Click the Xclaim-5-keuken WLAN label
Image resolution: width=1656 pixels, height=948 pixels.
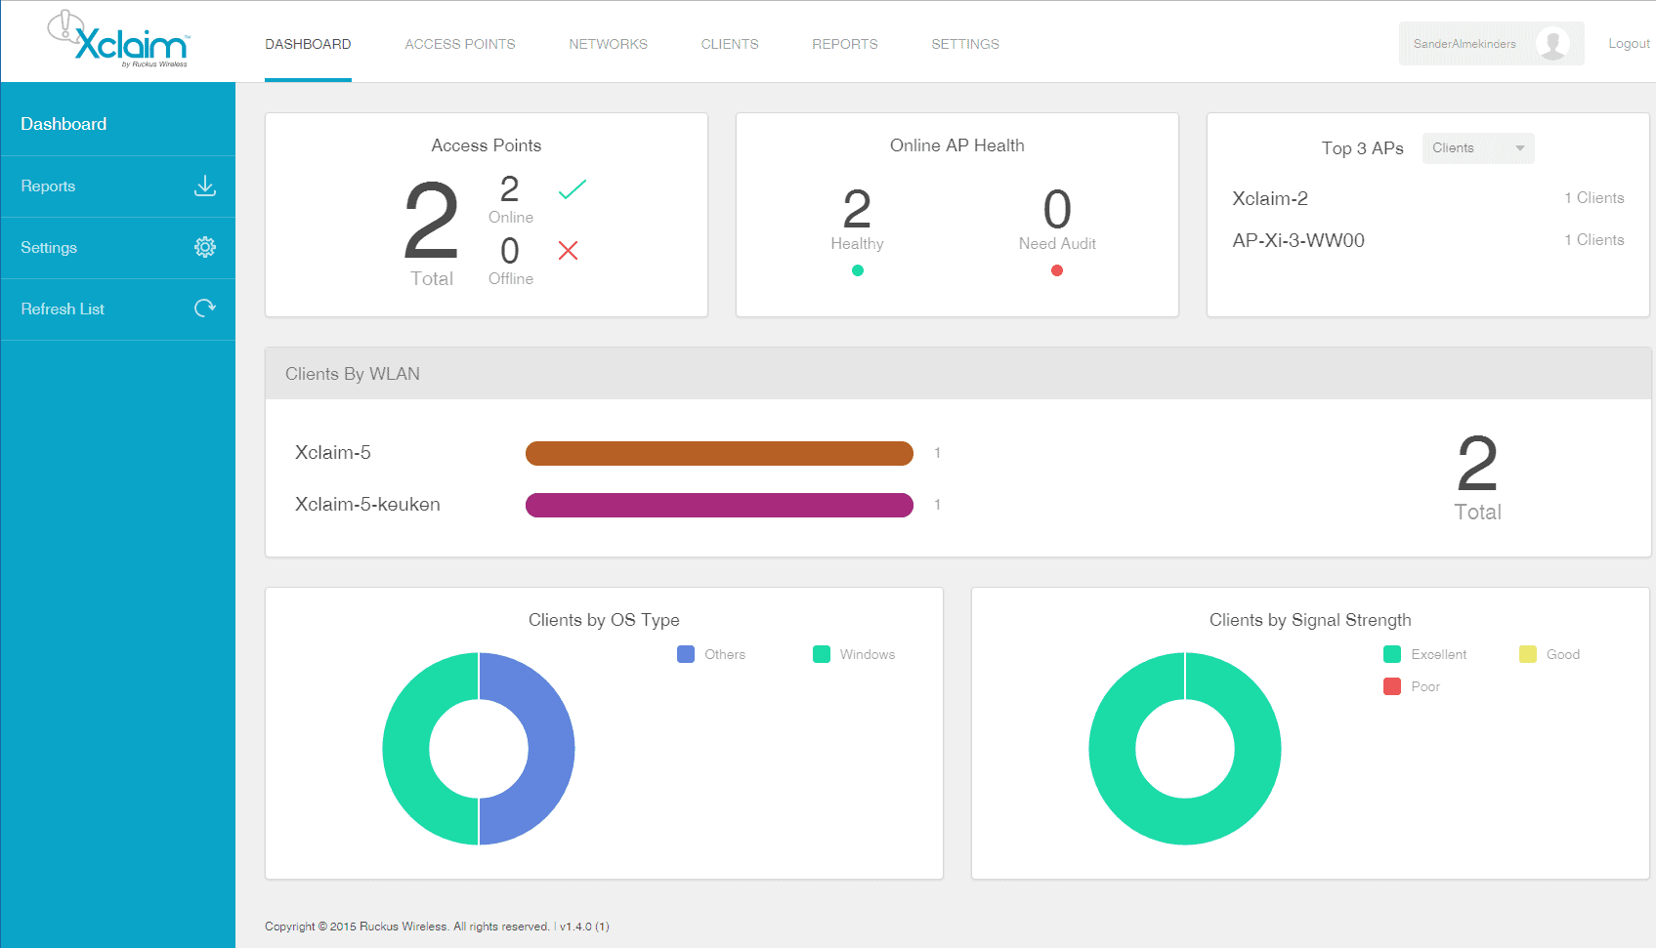[367, 505]
